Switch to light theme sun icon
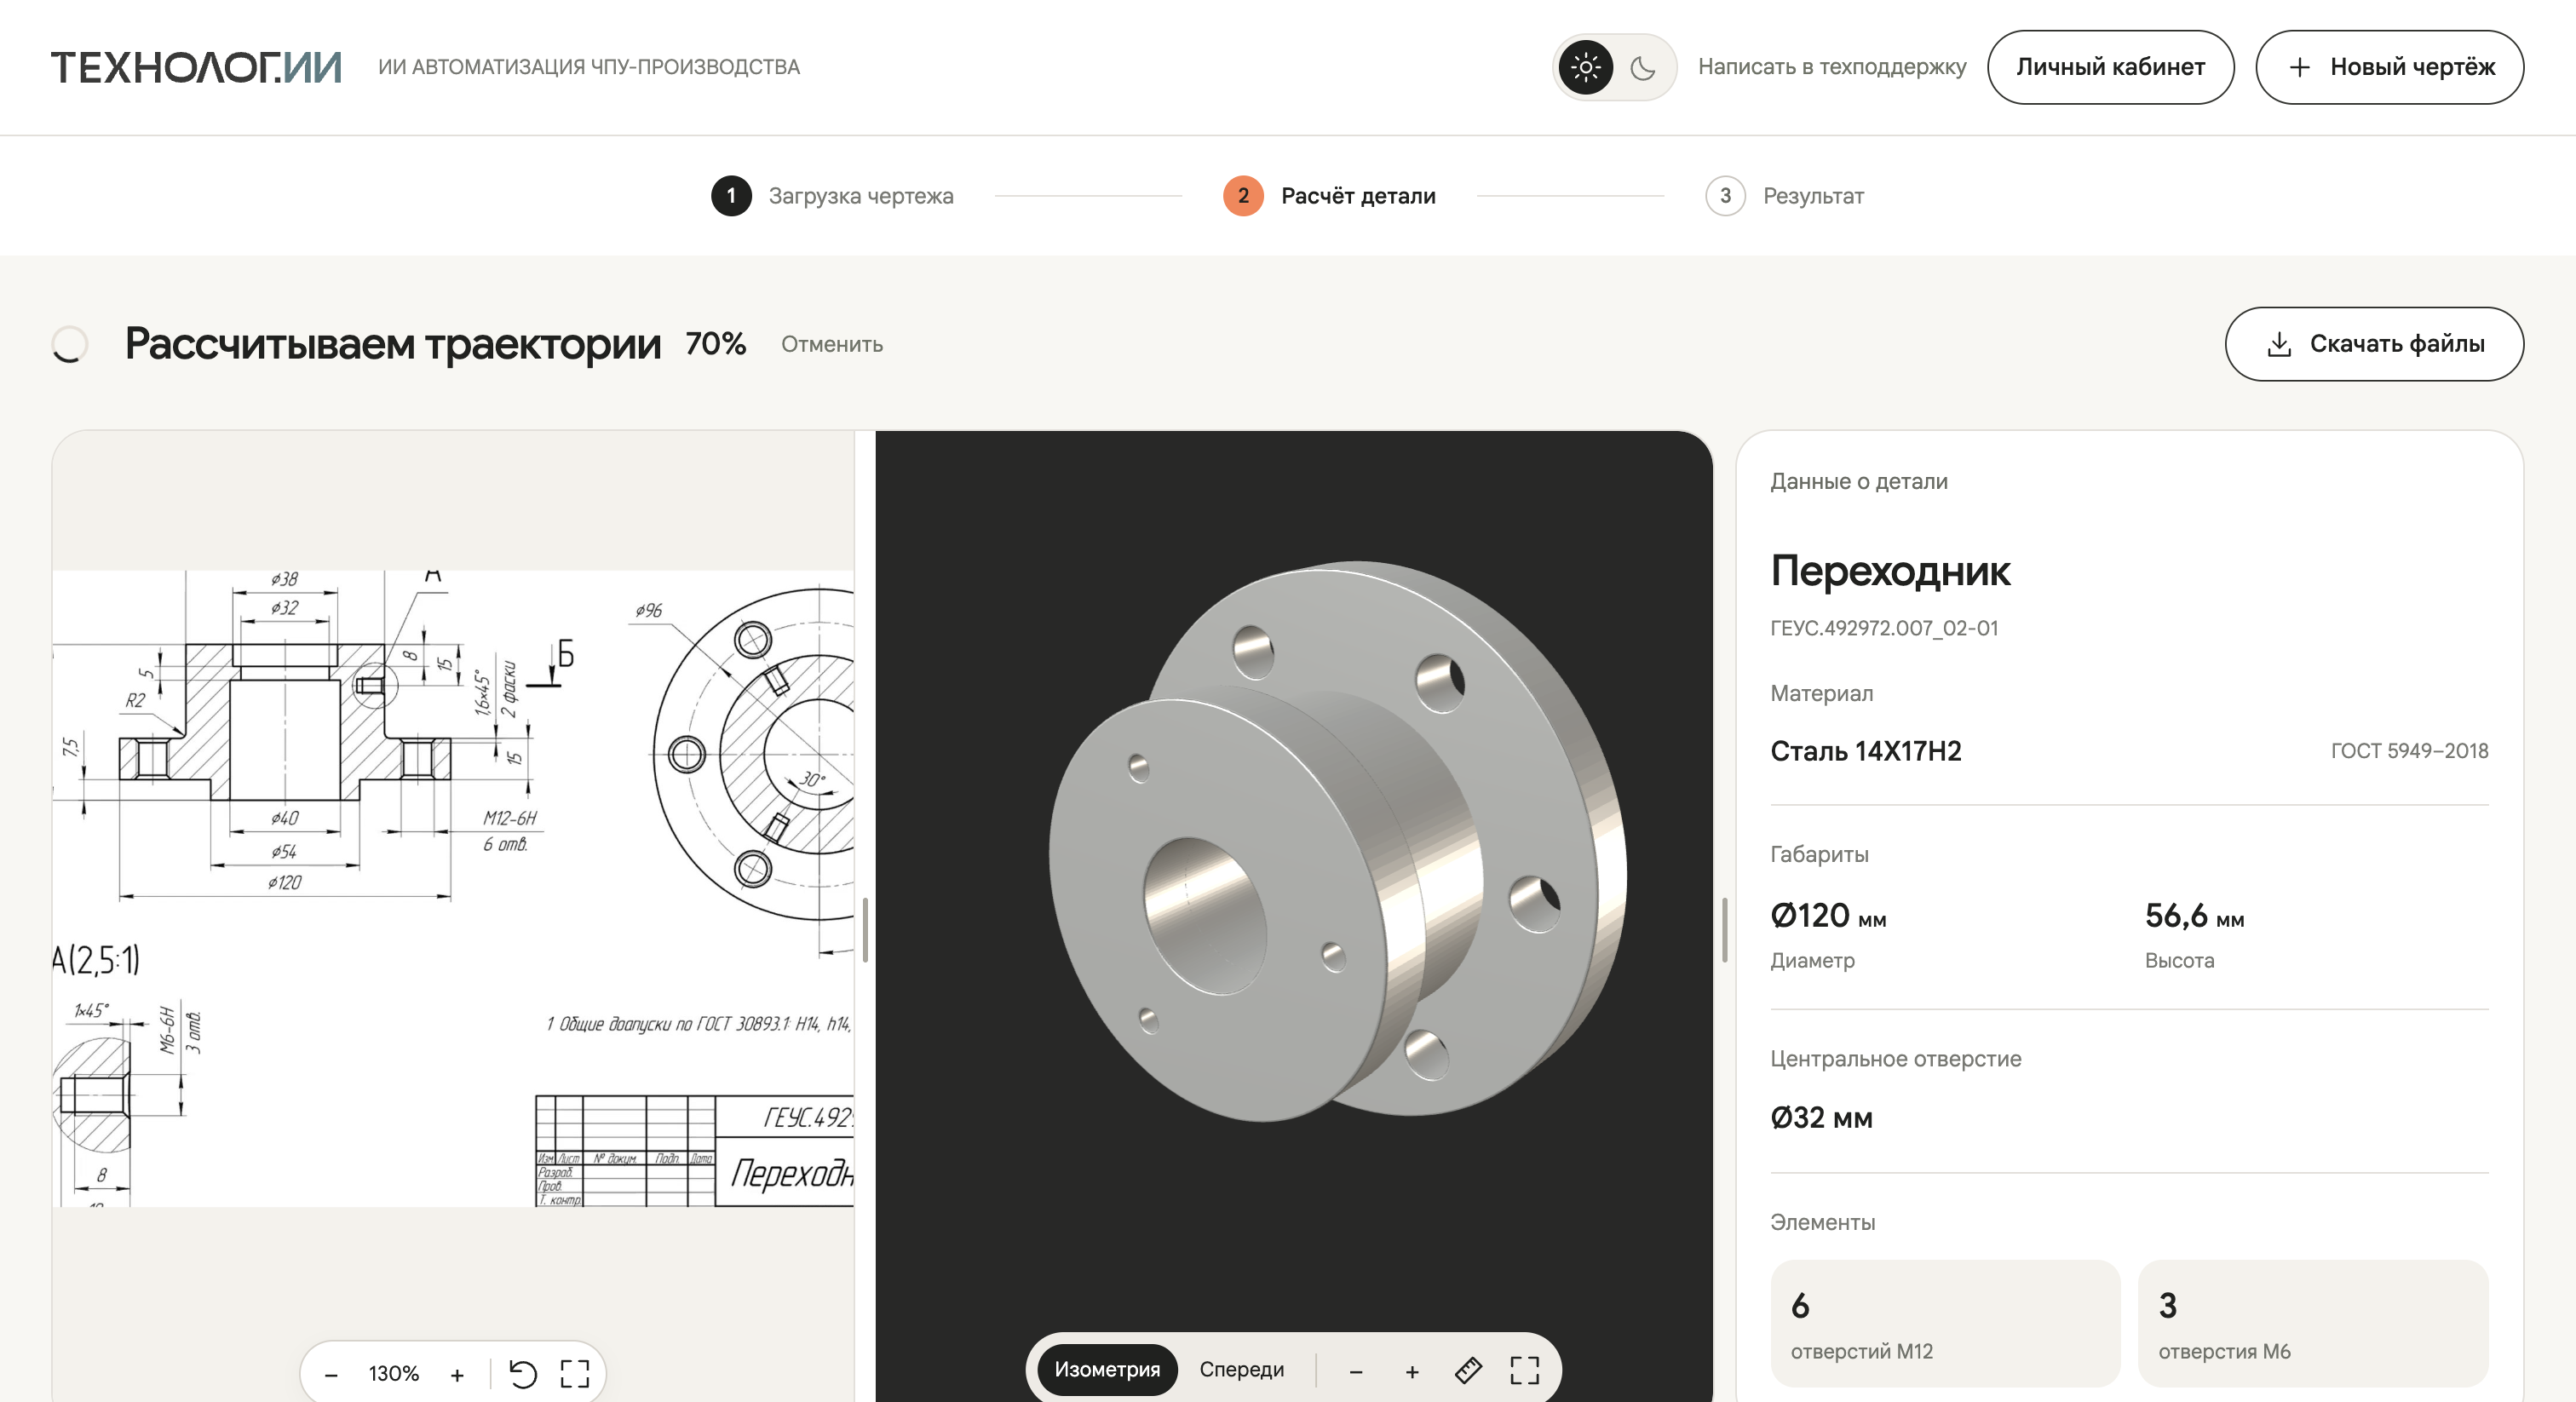 [x=1586, y=67]
